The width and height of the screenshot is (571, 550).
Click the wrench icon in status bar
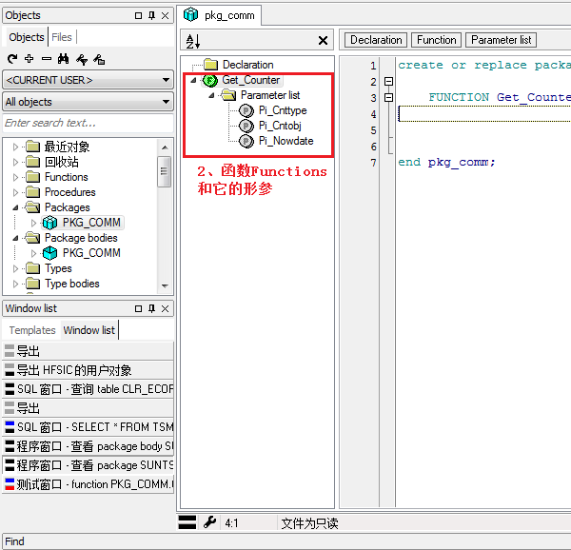210,522
